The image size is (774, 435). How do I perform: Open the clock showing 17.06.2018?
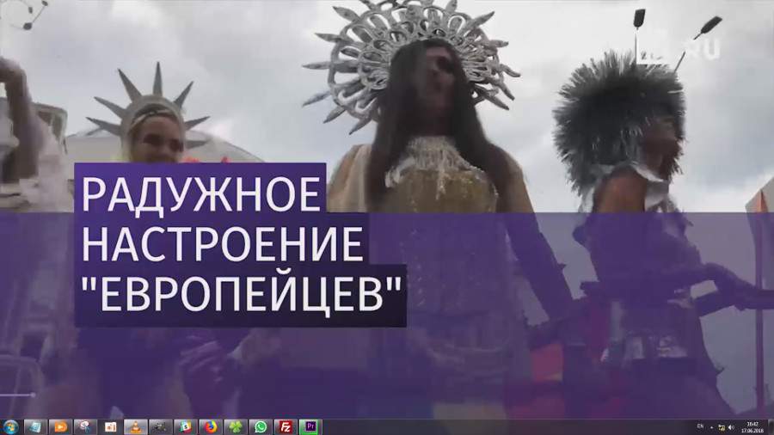(752, 427)
